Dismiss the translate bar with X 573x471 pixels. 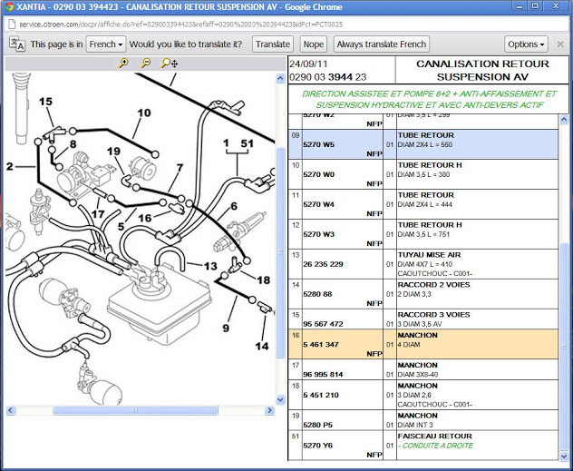click(560, 44)
